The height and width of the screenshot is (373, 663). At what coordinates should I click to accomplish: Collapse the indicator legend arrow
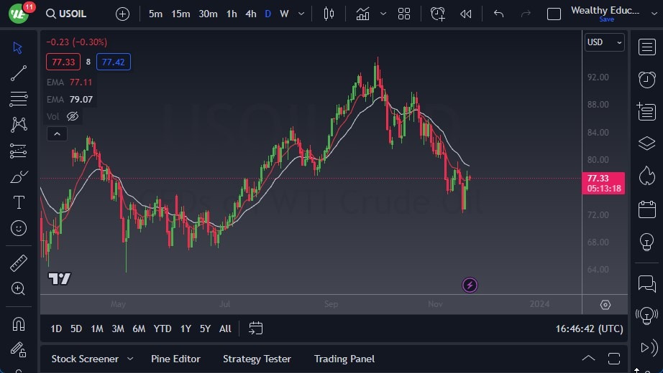[x=56, y=133]
